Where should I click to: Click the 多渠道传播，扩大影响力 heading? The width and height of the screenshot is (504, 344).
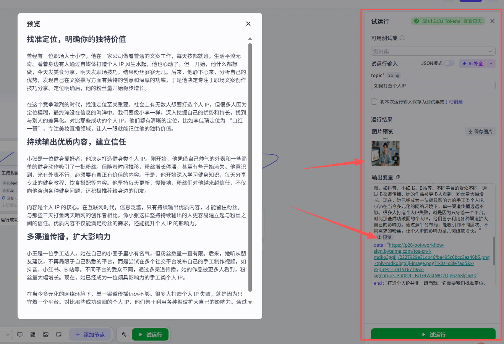pos(69,237)
